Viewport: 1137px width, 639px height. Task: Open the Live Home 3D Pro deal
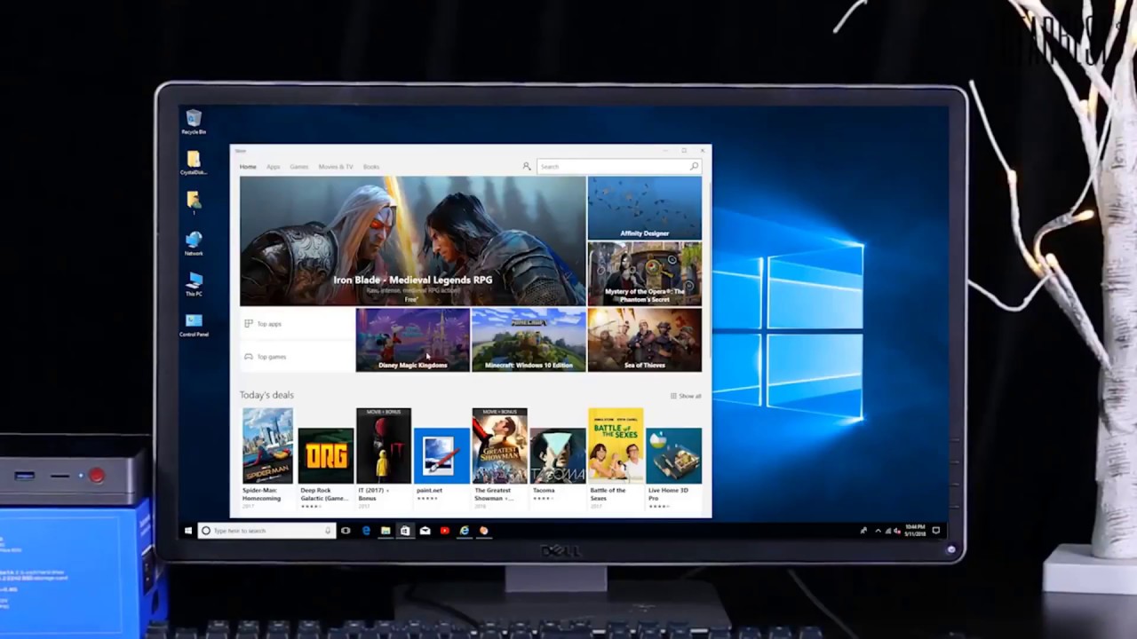click(673, 468)
